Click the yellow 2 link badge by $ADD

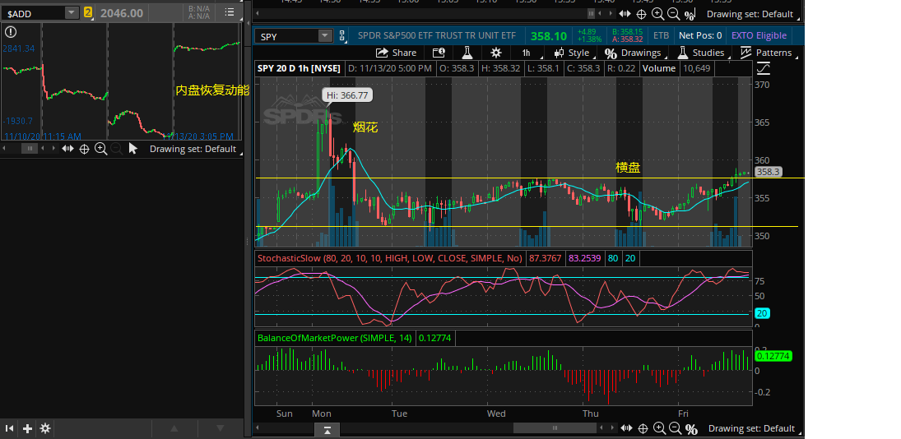[88, 12]
